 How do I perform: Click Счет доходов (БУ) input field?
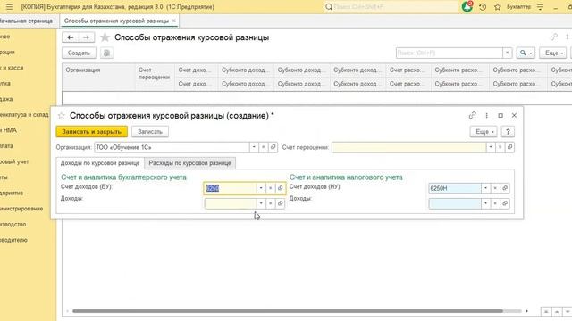coord(231,188)
